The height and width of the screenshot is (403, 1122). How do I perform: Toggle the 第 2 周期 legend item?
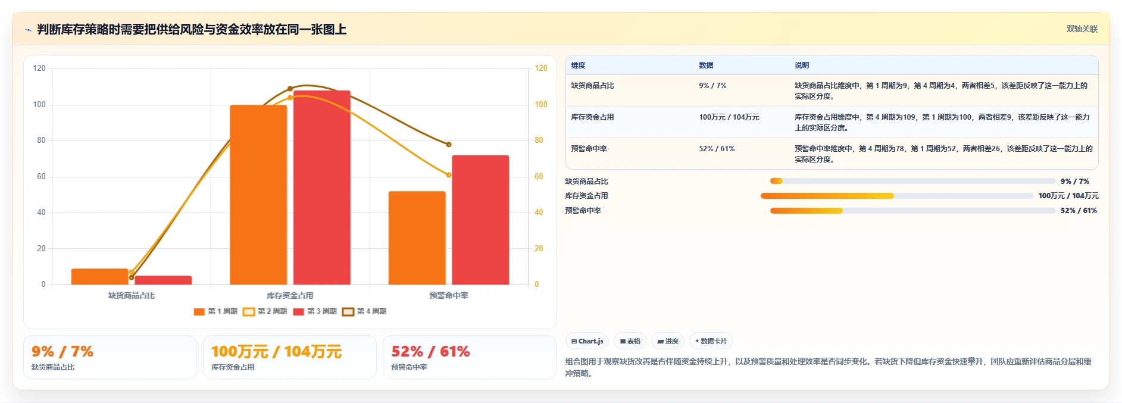[265, 311]
